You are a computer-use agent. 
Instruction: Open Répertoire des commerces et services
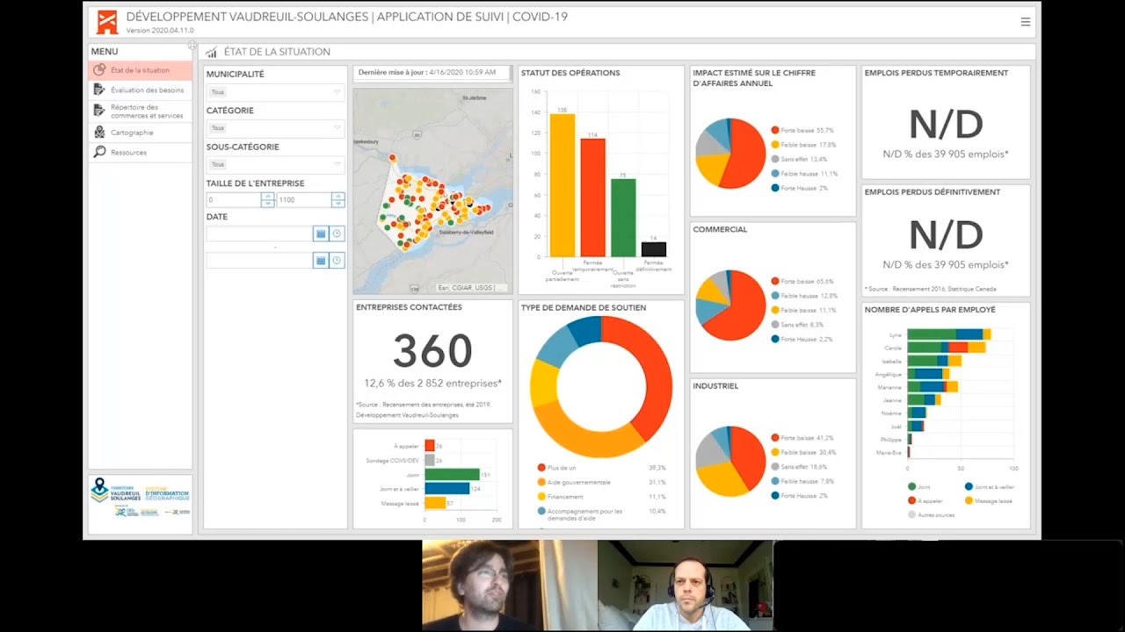[x=141, y=111]
